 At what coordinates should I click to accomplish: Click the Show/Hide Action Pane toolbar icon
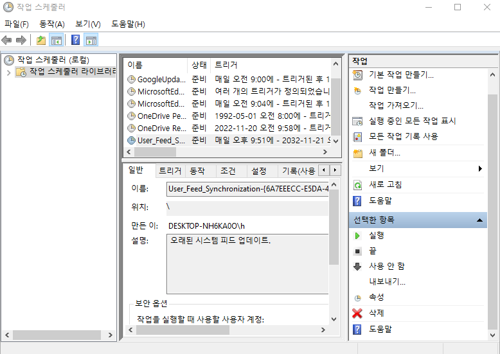(91, 40)
